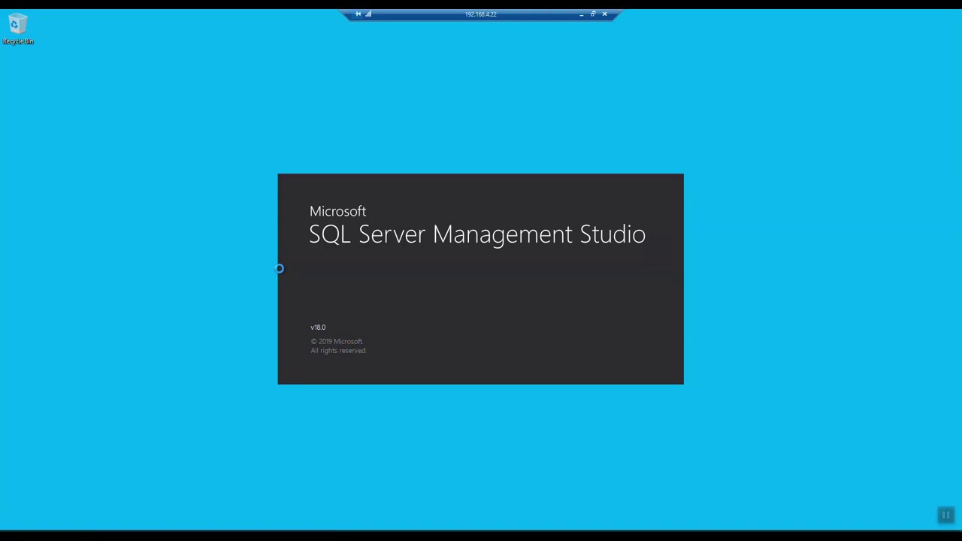
Task: Open the Recycle Bin desktop icon
Action: 17,29
